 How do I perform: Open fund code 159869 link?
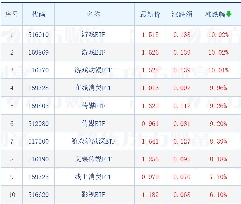(x=39, y=52)
